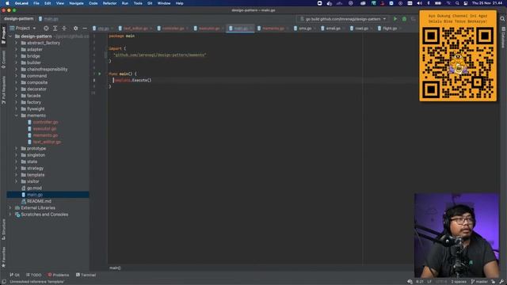Click the 2 spaces indent setting
Image resolution: width=507 pixels, height=285 pixels.
[459, 282]
